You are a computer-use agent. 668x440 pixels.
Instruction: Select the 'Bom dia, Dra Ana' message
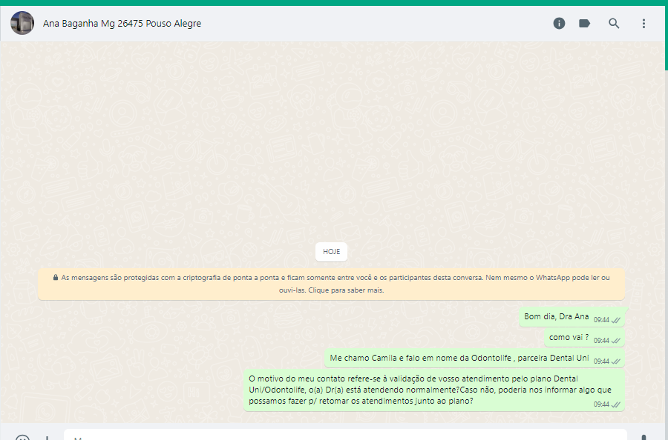572,317
